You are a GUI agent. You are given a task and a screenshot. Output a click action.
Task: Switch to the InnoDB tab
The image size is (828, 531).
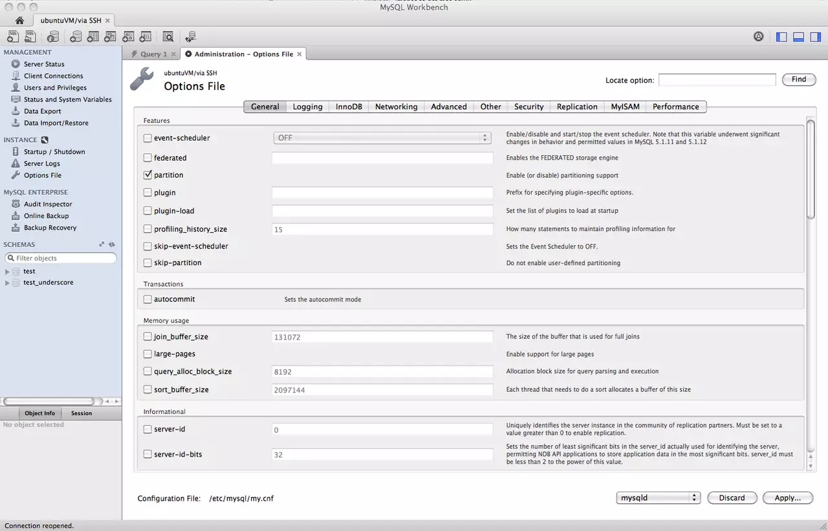coord(349,107)
